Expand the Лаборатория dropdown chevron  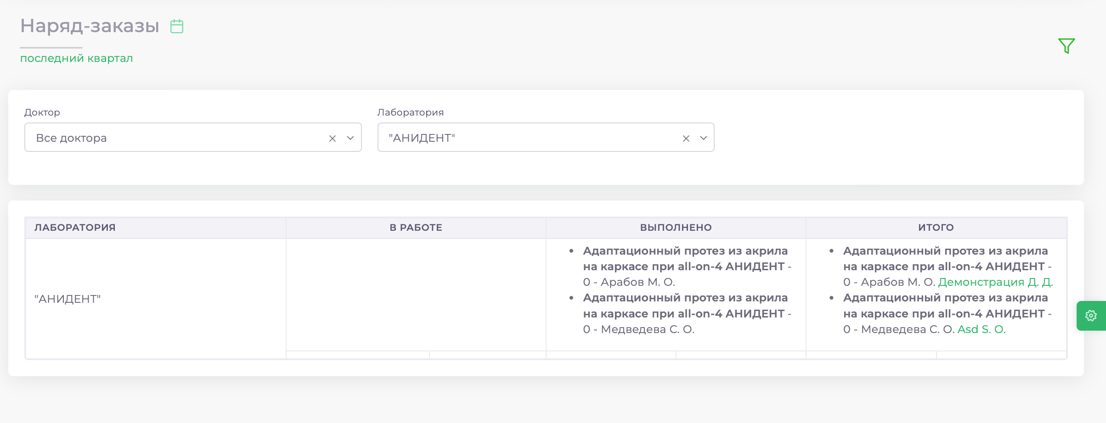coord(703,138)
